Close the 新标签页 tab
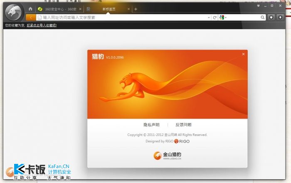Viewport: 291px width, 183px height. click(x=128, y=9)
